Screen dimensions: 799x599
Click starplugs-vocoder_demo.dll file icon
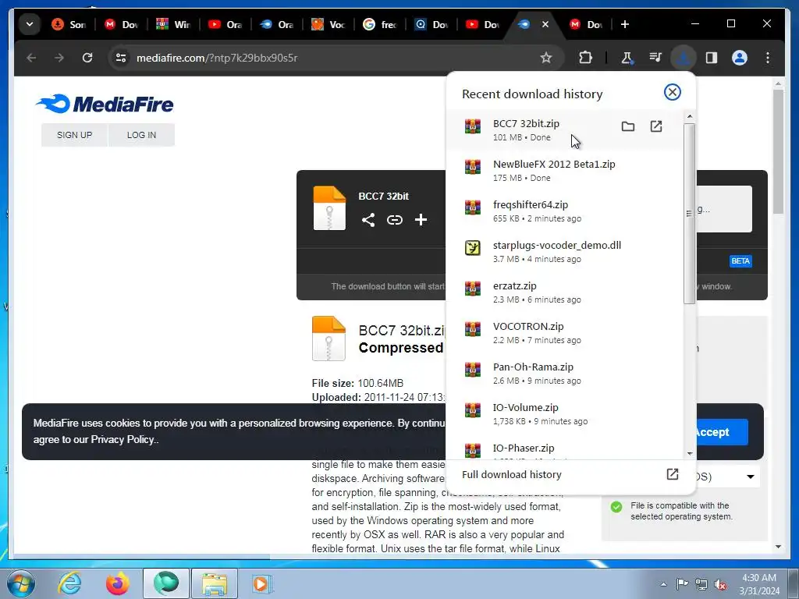[x=472, y=248]
